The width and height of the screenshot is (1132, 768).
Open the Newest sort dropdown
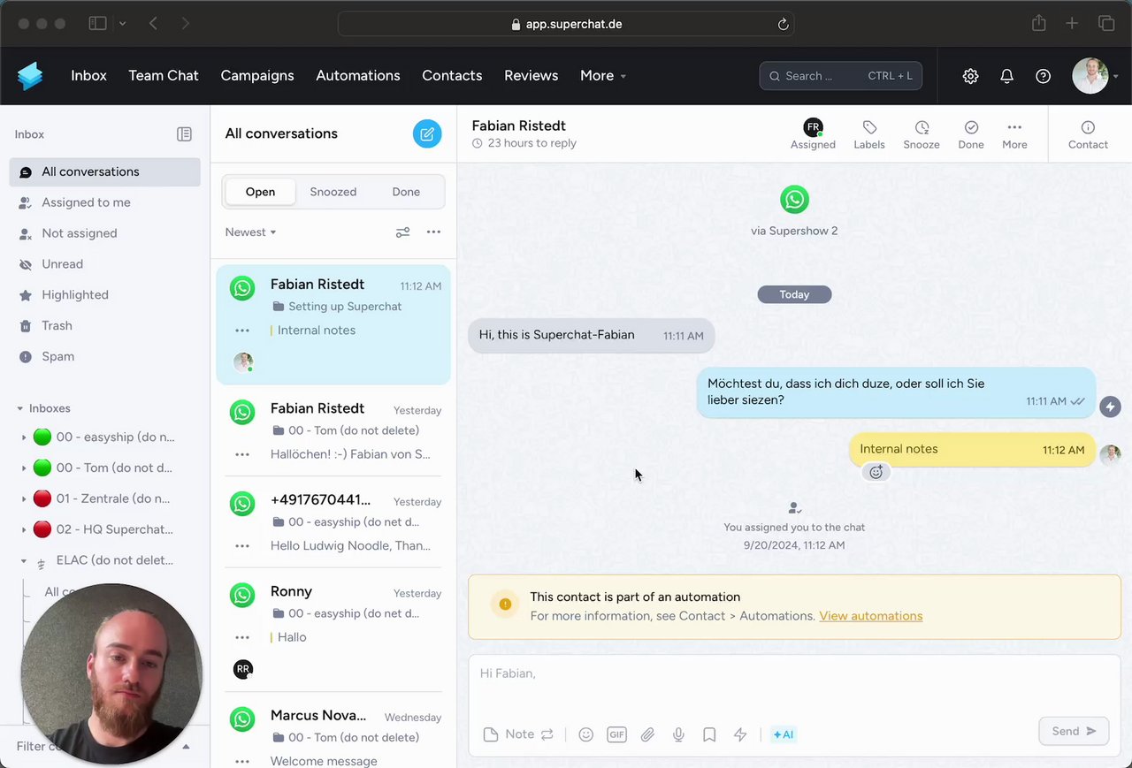(251, 232)
